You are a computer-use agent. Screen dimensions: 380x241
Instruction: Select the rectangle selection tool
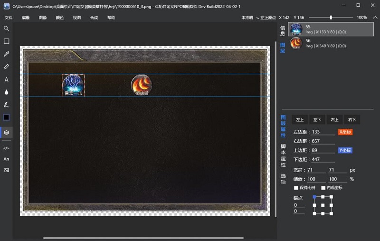tap(6, 41)
